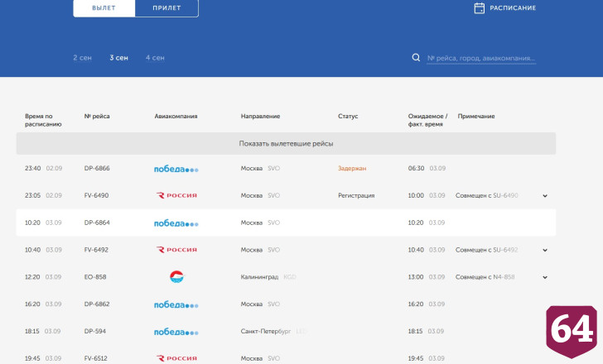Click flight number FV-6490
Screen dimensions: 603x364
coord(96,195)
